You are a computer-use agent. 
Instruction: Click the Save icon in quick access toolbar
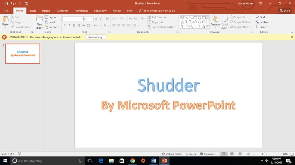(6, 4)
